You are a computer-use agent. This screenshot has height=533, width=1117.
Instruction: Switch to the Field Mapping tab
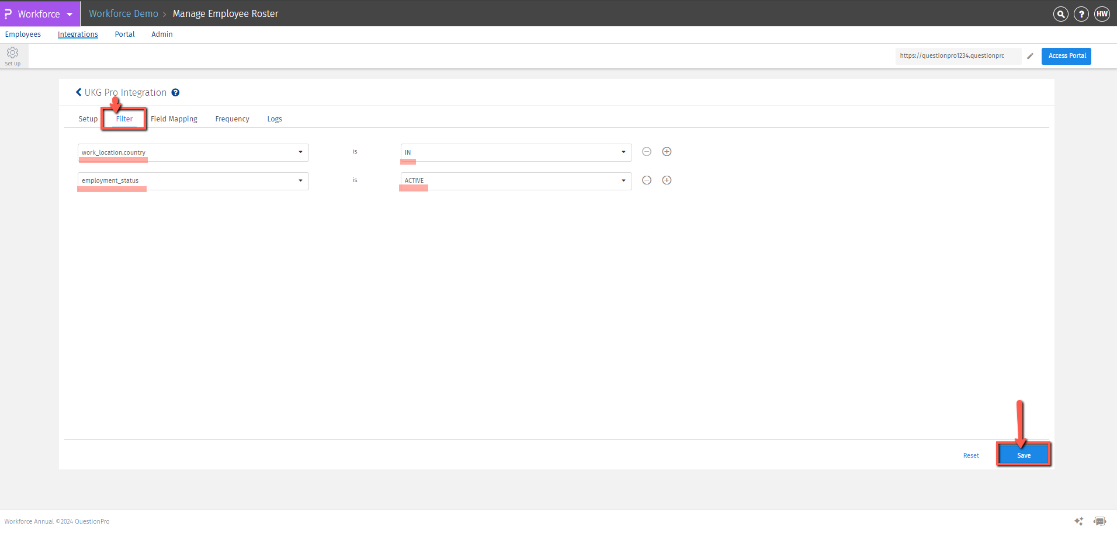(174, 119)
